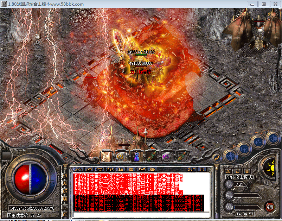Open the three-person group icon on chat toolbar
Viewport: 282px width, 221px height.
[x=110, y=169]
